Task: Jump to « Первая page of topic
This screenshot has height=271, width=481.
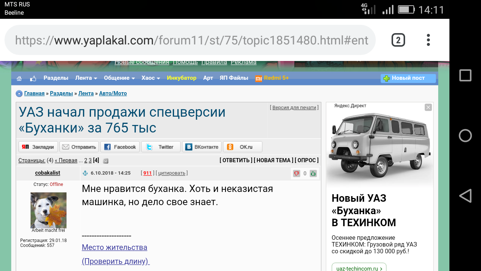Action: [x=66, y=160]
